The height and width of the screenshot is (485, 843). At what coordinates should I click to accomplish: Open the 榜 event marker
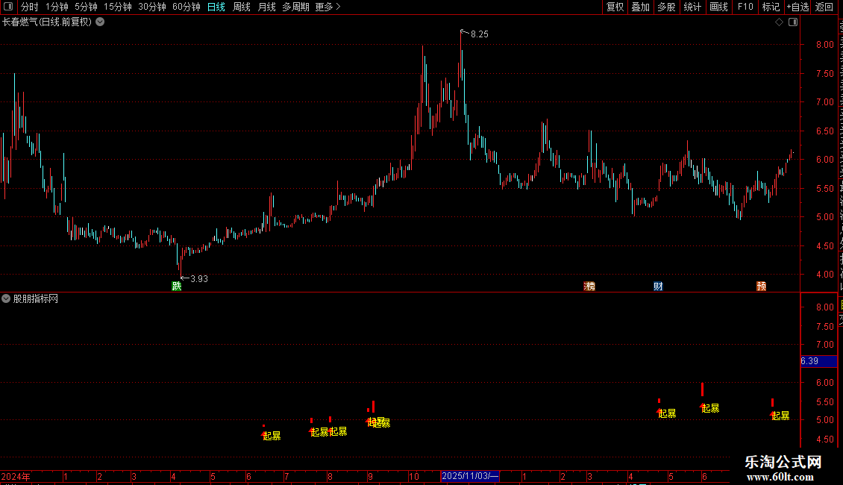[x=590, y=286]
